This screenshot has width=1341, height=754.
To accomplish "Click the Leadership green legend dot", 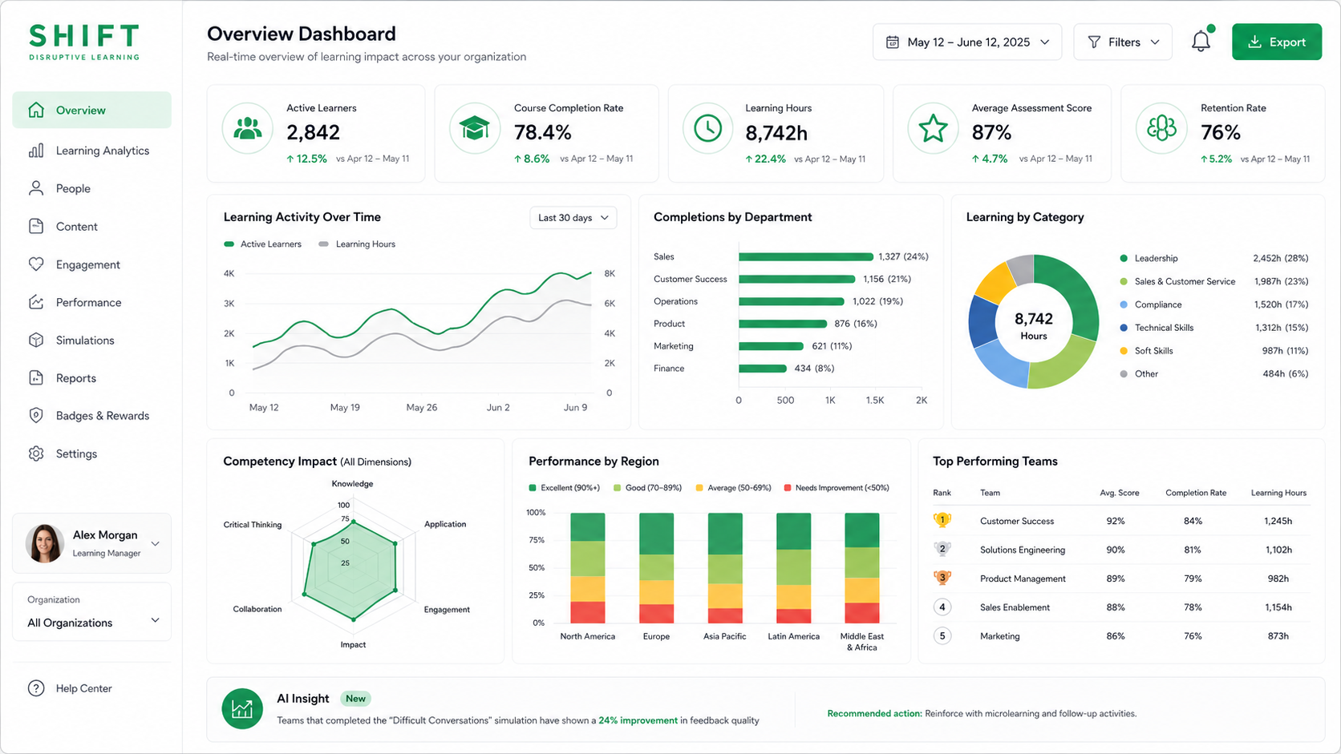I will 1124,258.
